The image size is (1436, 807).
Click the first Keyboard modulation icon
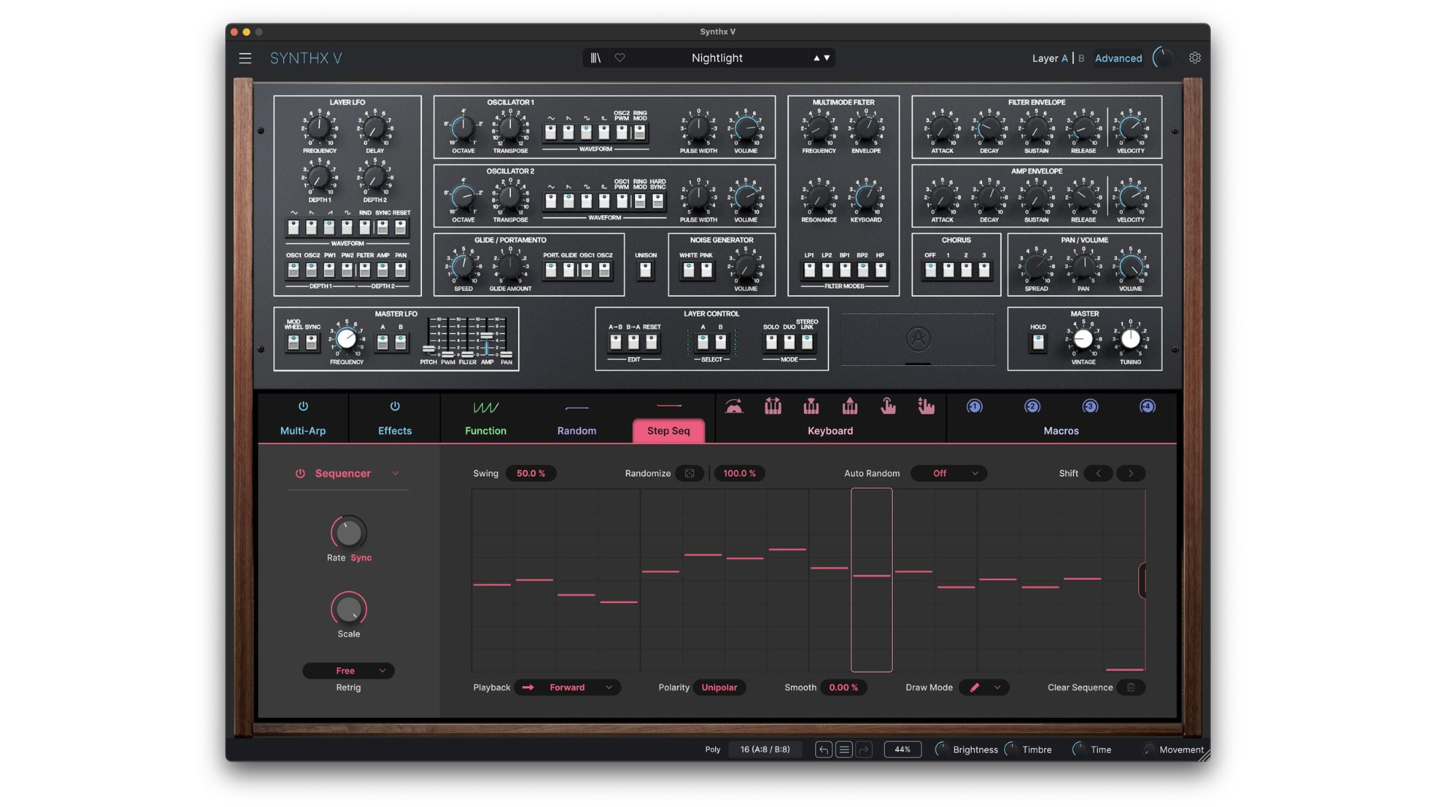click(734, 406)
